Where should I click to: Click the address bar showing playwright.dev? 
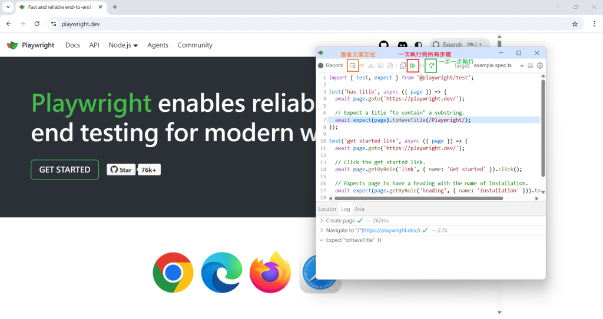click(x=314, y=24)
